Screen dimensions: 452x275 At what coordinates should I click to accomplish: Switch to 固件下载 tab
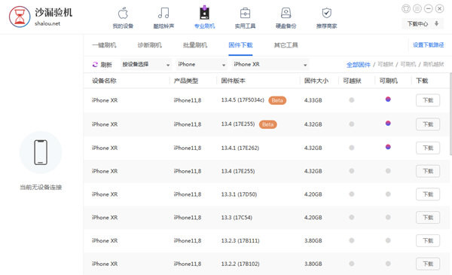(x=240, y=45)
